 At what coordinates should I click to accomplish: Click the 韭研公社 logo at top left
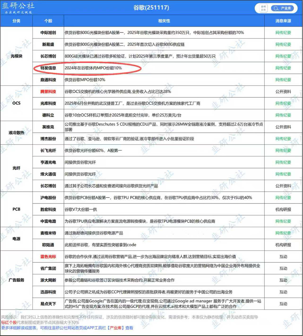18,8
